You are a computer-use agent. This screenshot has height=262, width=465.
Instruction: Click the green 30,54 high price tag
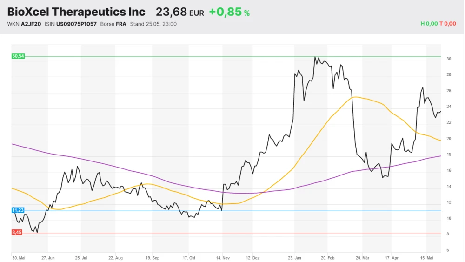[x=18, y=56]
